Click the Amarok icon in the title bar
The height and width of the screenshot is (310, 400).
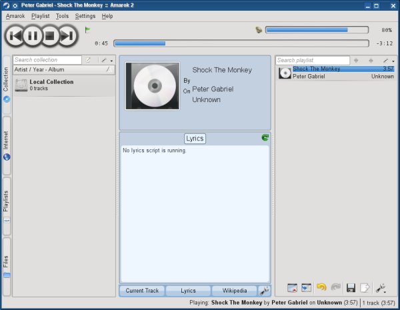pos(7,5)
